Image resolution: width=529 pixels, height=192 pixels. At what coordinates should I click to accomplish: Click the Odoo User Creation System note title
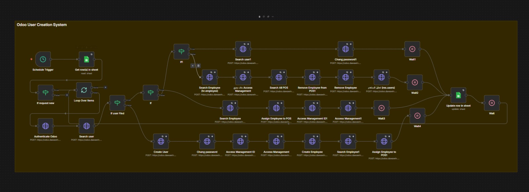click(42, 25)
